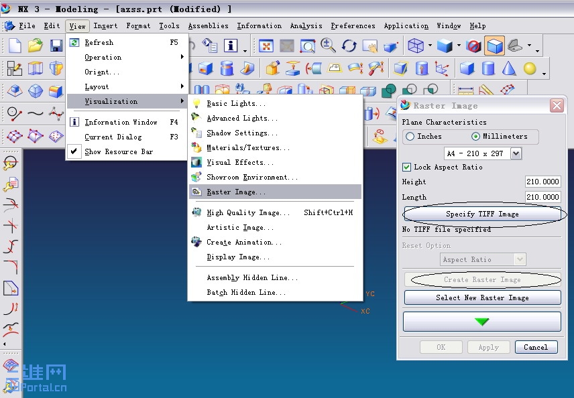
Task: Close the Raster Image dialog
Action: pyautogui.click(x=557, y=106)
